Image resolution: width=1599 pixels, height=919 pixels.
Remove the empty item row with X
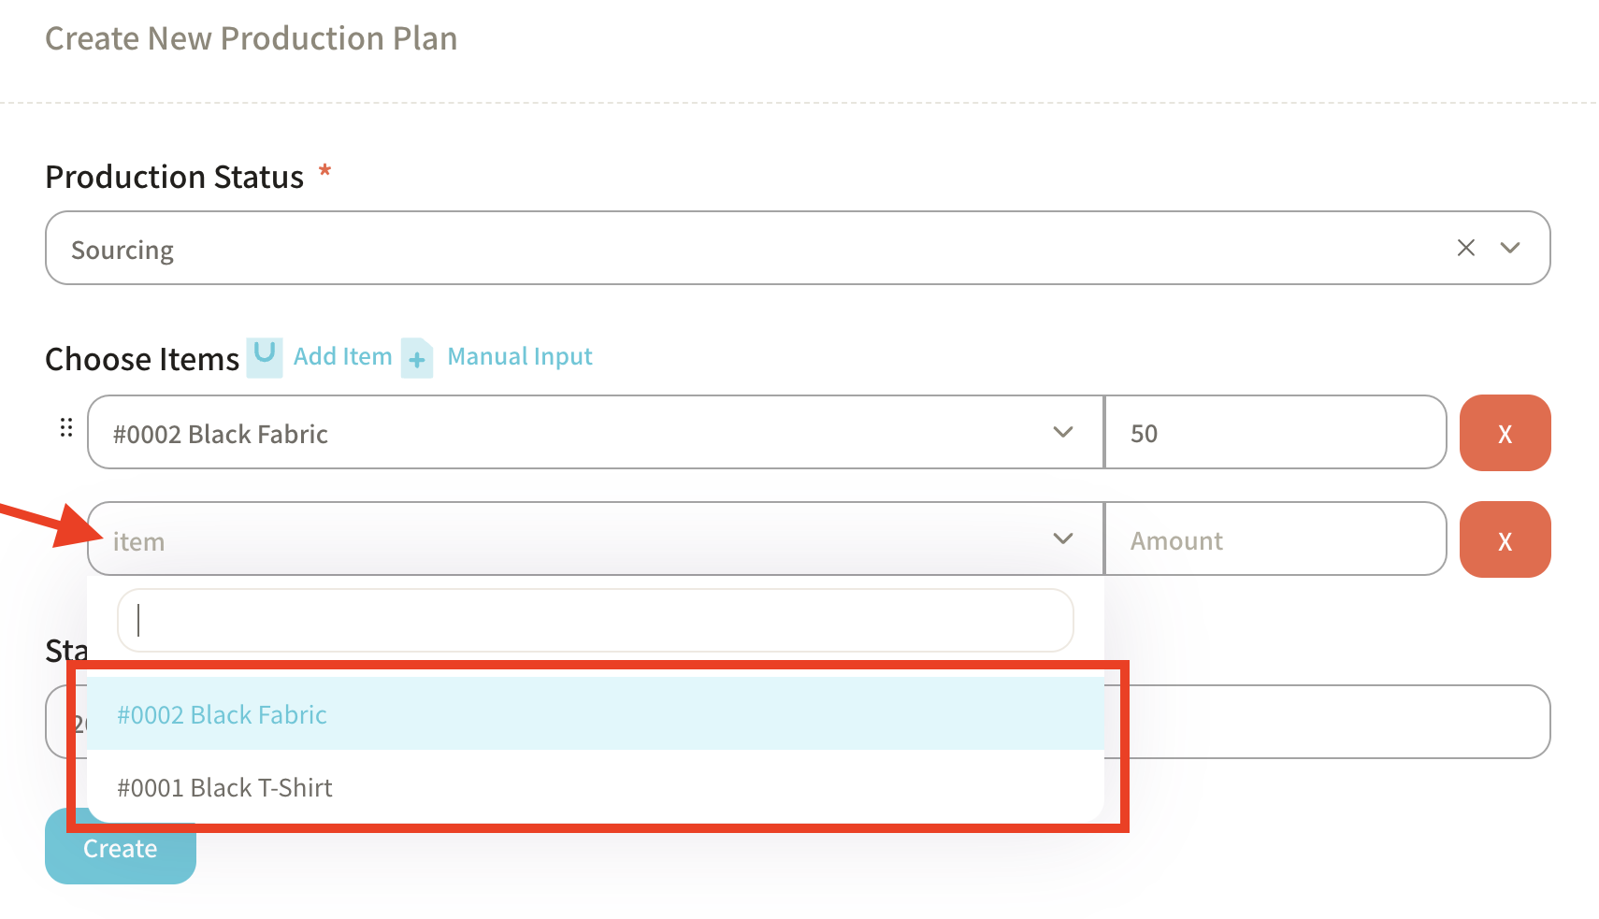pos(1505,540)
